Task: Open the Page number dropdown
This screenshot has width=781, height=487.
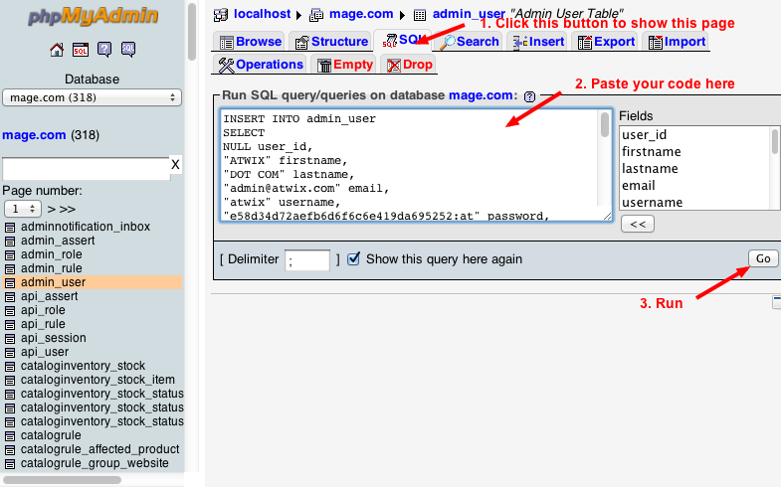Action: 23,209
